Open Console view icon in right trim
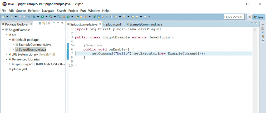 [263, 40]
